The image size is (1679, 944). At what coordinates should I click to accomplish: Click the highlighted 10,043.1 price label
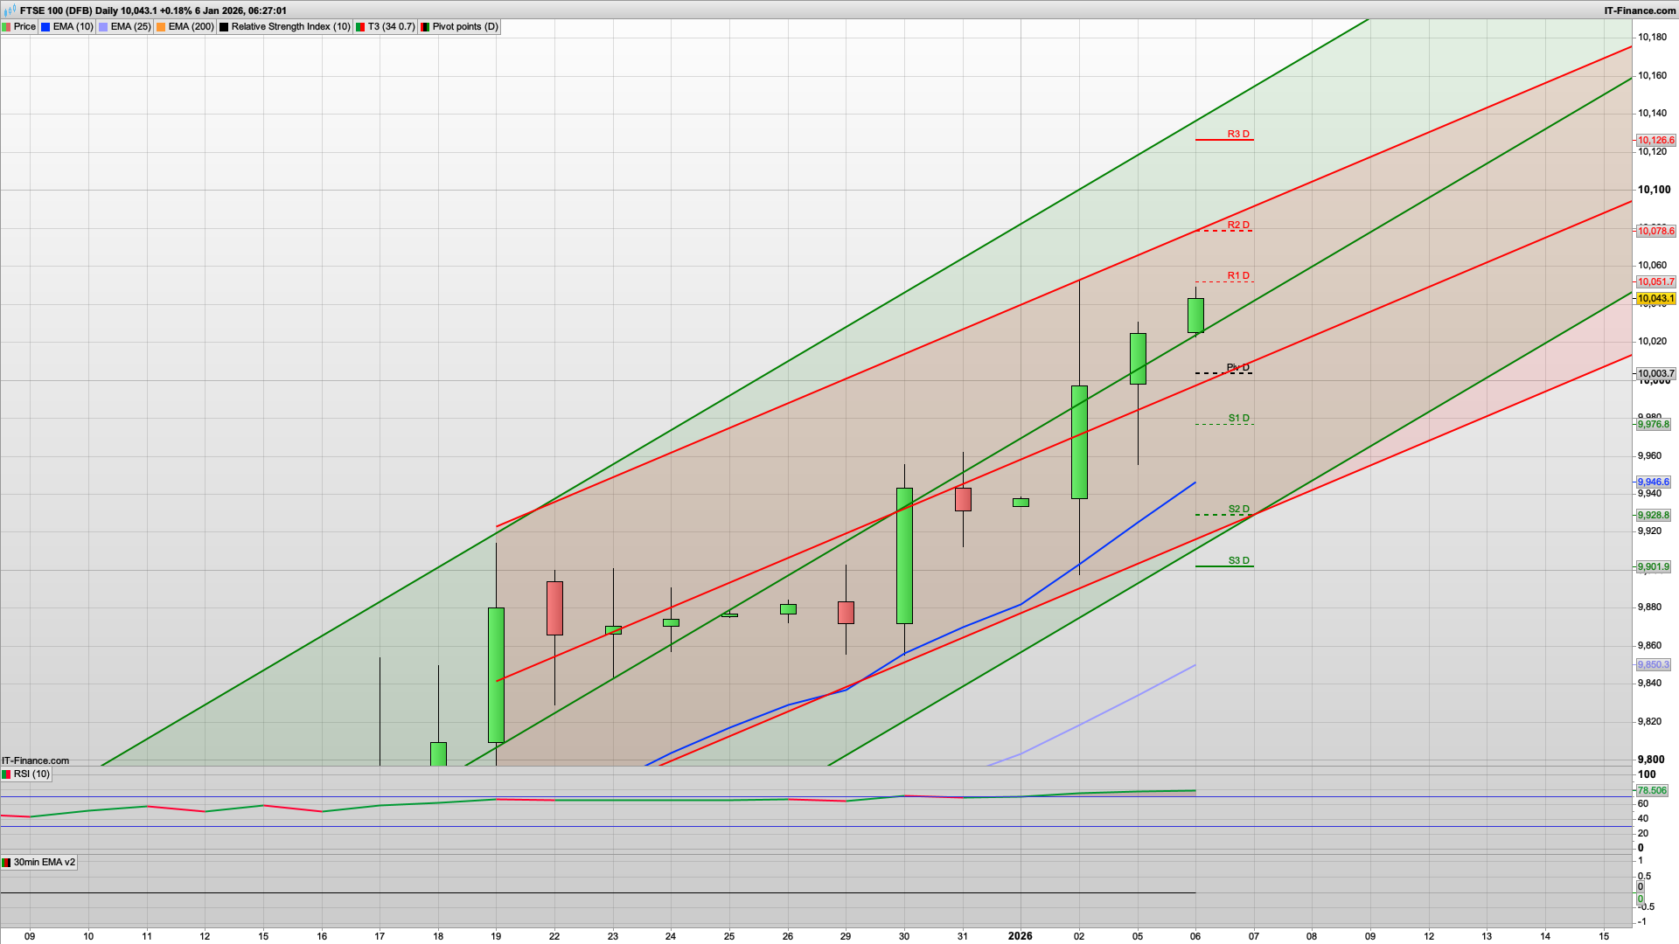click(x=1655, y=298)
